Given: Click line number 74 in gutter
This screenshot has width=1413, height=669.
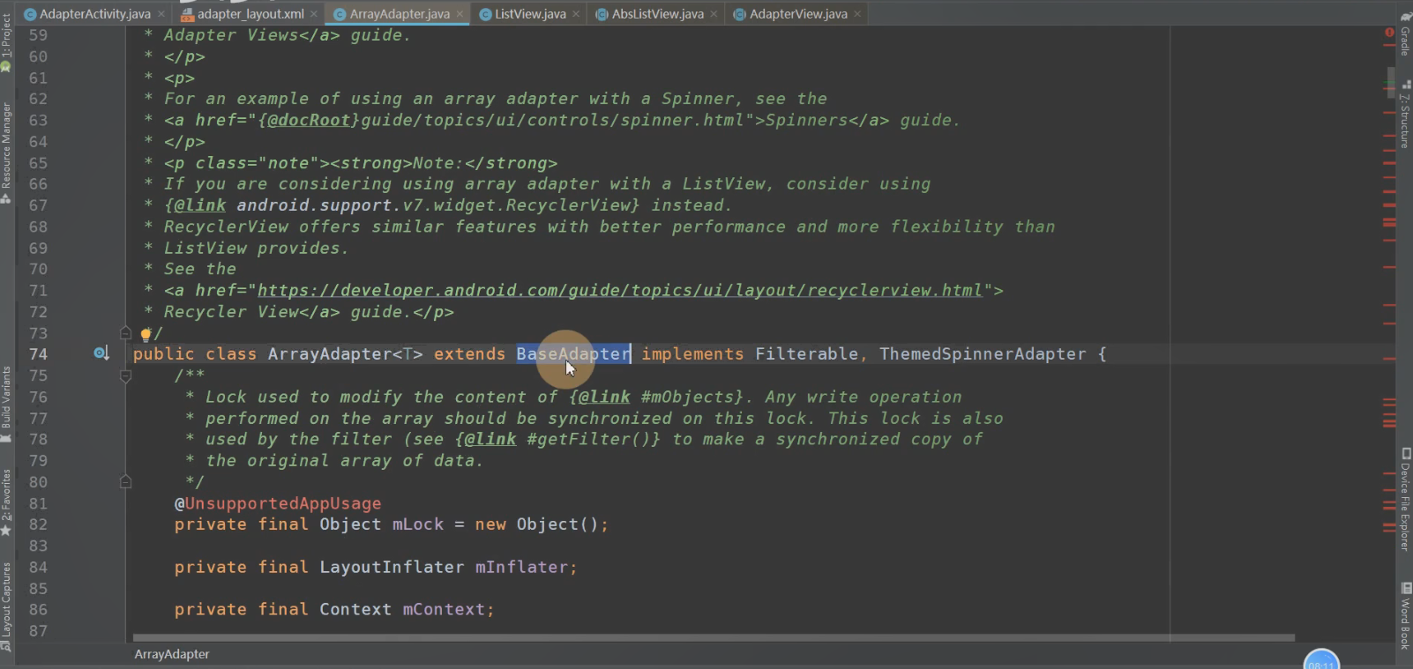Looking at the screenshot, I should pyautogui.click(x=38, y=353).
